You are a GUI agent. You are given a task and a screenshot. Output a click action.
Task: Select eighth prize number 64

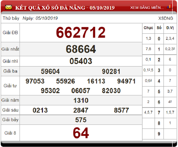click(x=81, y=133)
